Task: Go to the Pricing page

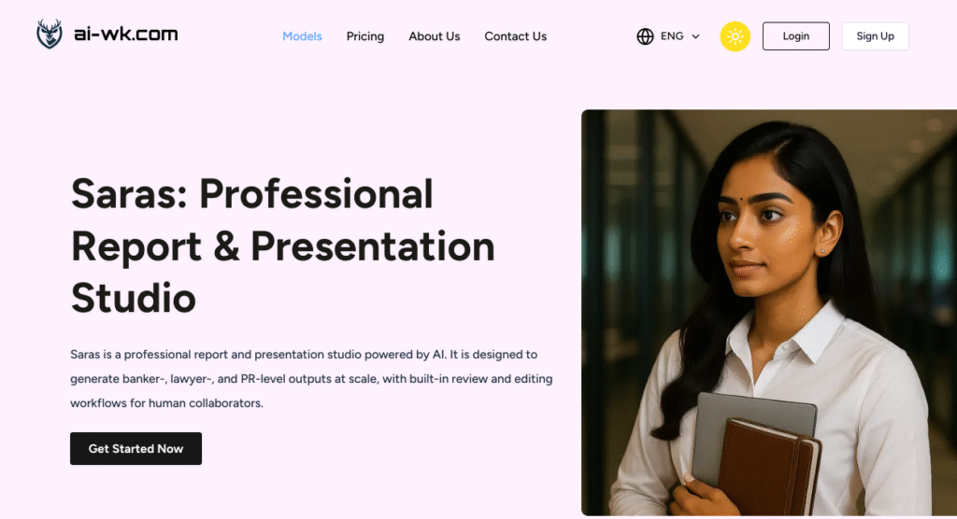Action: [x=364, y=36]
